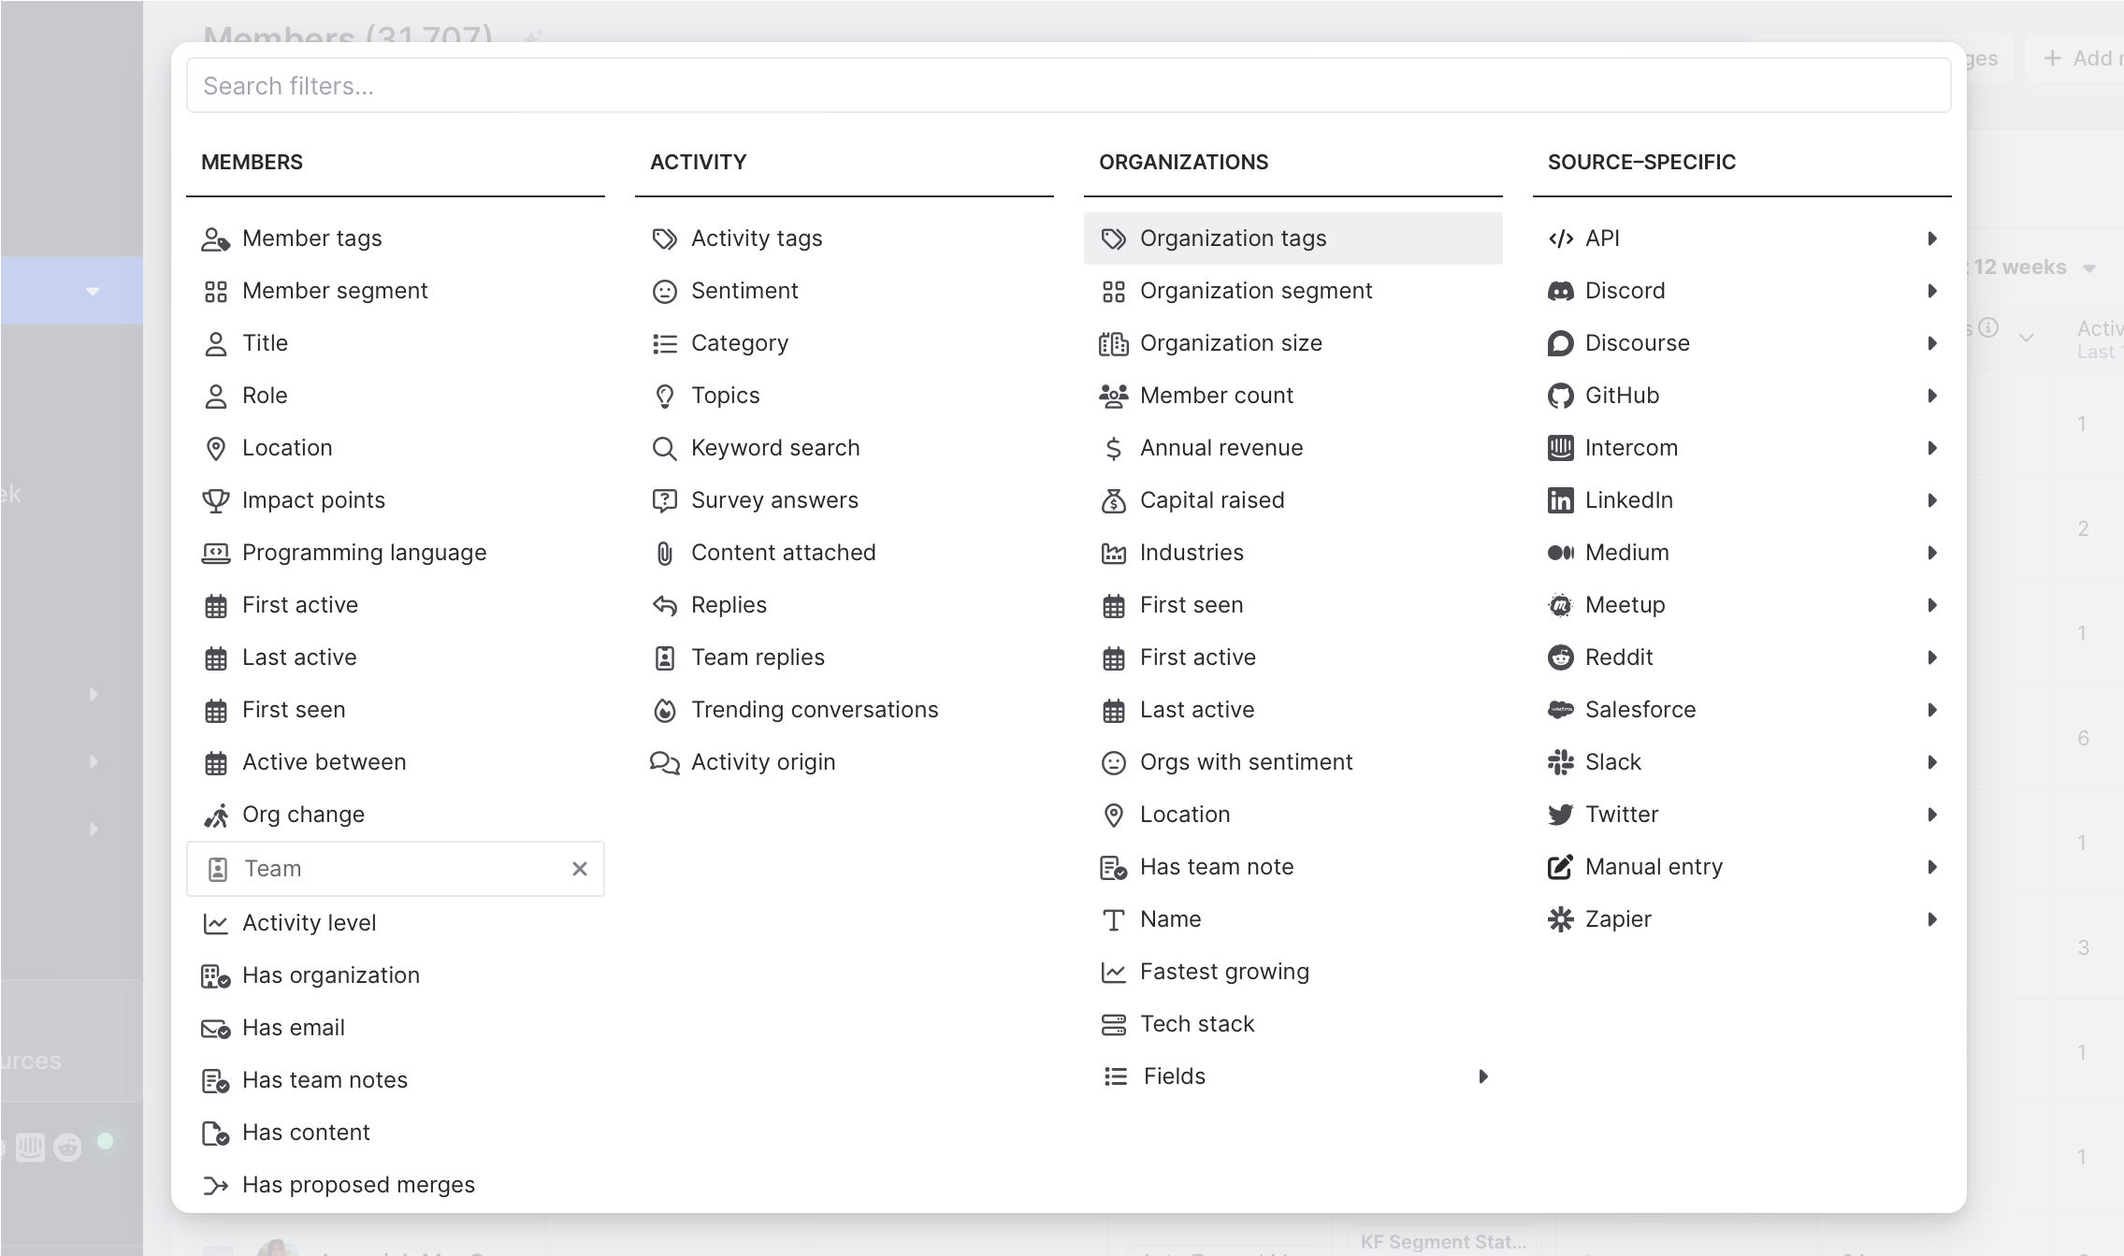The image size is (2124, 1256).
Task: Click the Twitter bird icon
Action: [1560, 815]
